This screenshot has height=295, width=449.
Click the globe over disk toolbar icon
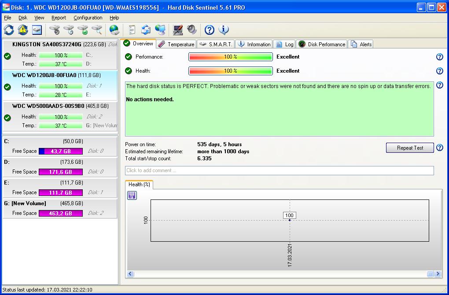point(114,30)
